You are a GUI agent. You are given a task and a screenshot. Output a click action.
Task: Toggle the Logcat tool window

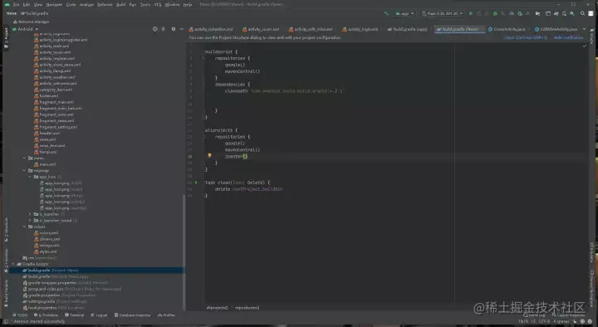[x=99, y=315]
